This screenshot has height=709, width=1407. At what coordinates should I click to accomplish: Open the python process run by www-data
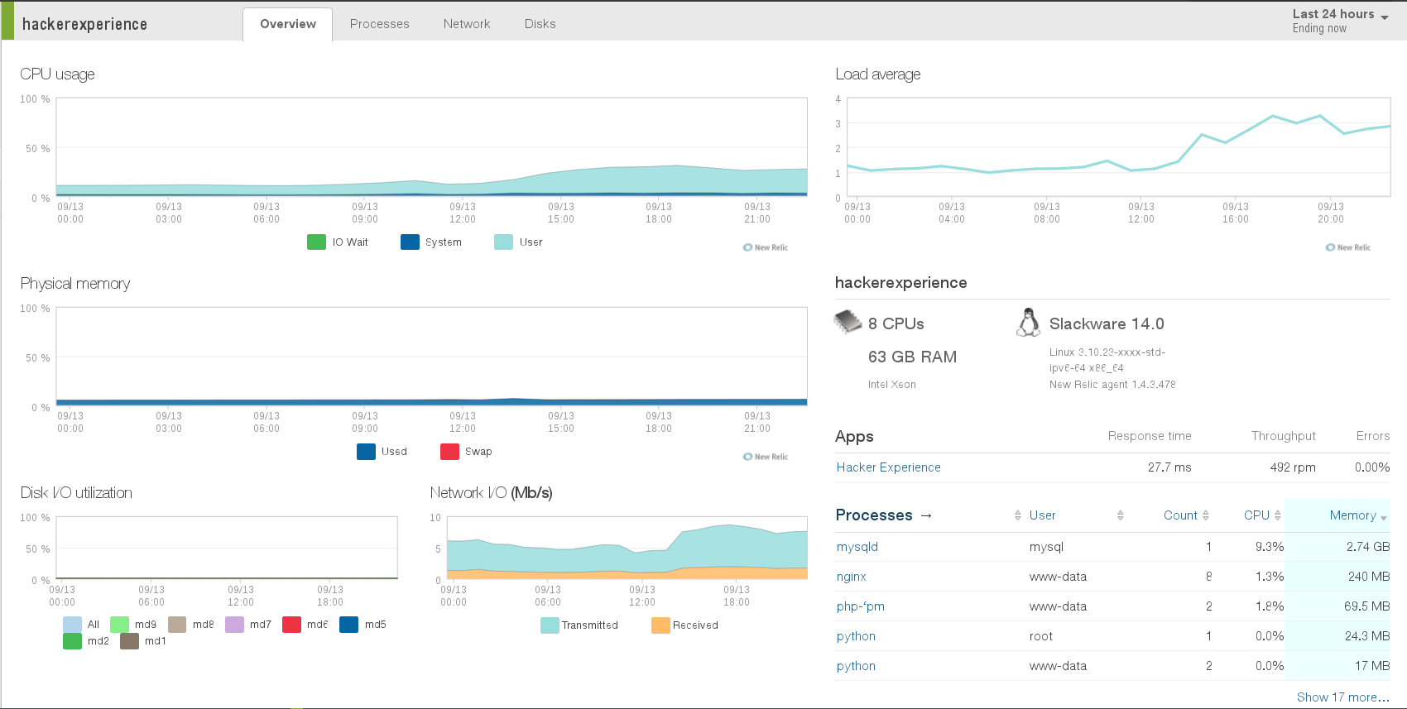(856, 666)
